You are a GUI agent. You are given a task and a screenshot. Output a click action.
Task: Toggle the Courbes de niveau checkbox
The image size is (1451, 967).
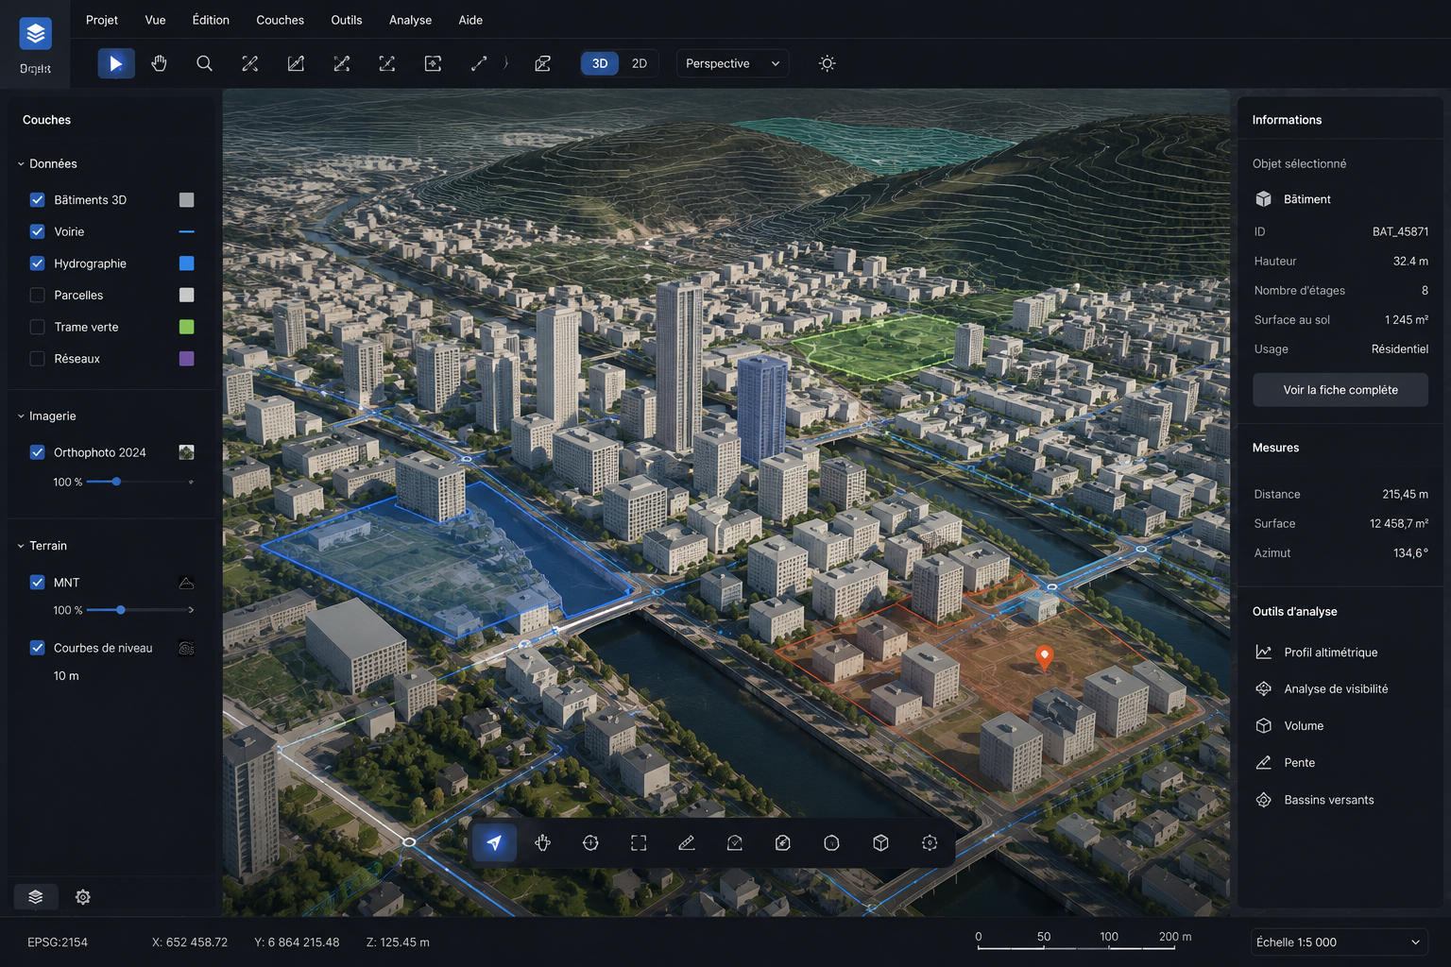(38, 648)
